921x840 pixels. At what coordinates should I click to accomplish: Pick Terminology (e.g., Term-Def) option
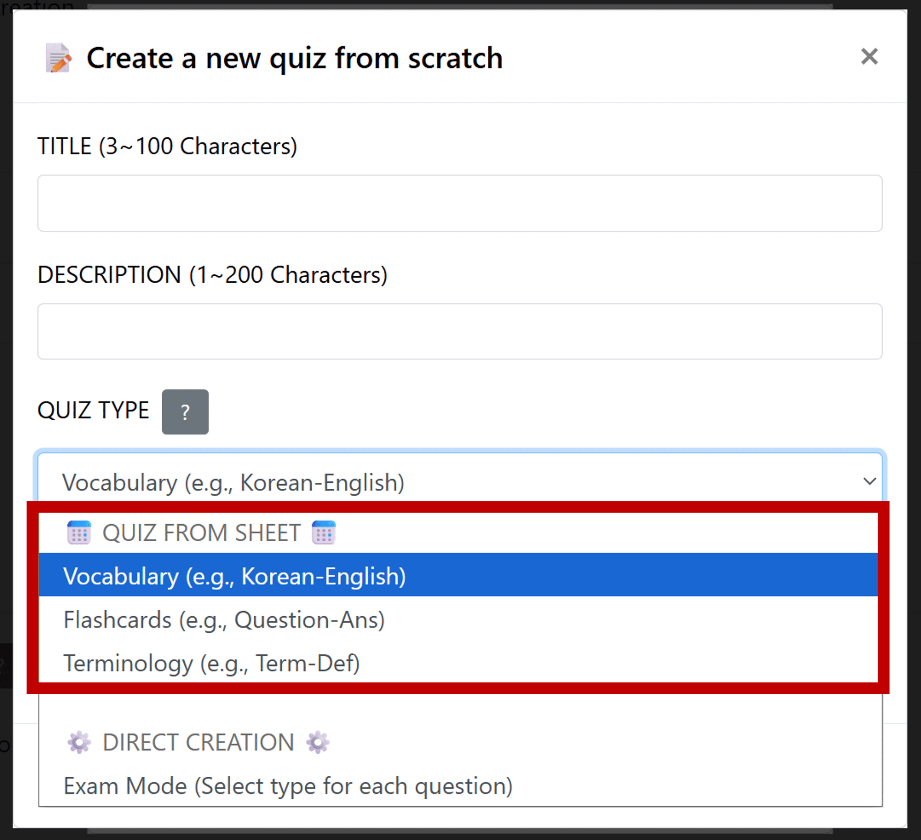(x=212, y=663)
